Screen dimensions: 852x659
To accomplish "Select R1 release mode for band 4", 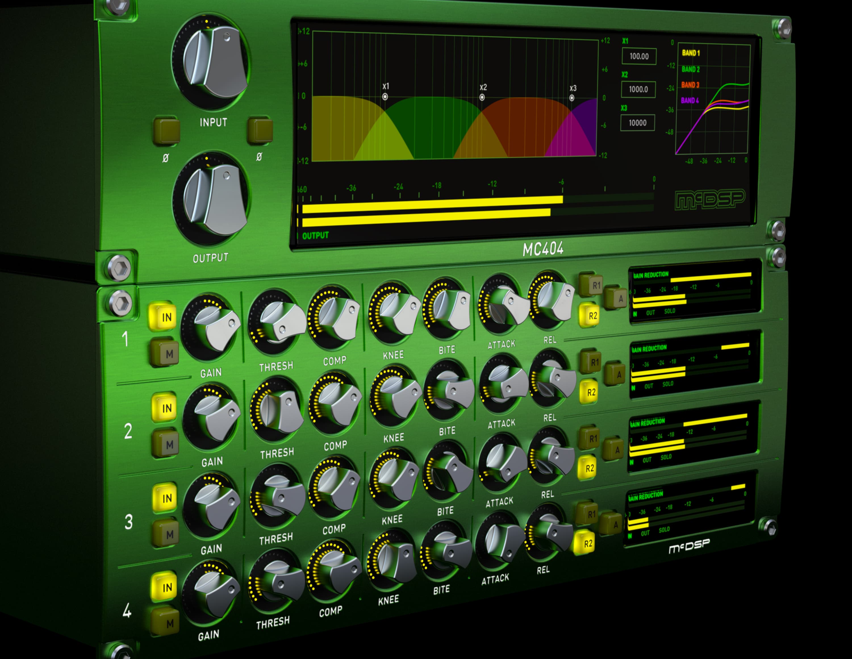I will click(x=588, y=514).
